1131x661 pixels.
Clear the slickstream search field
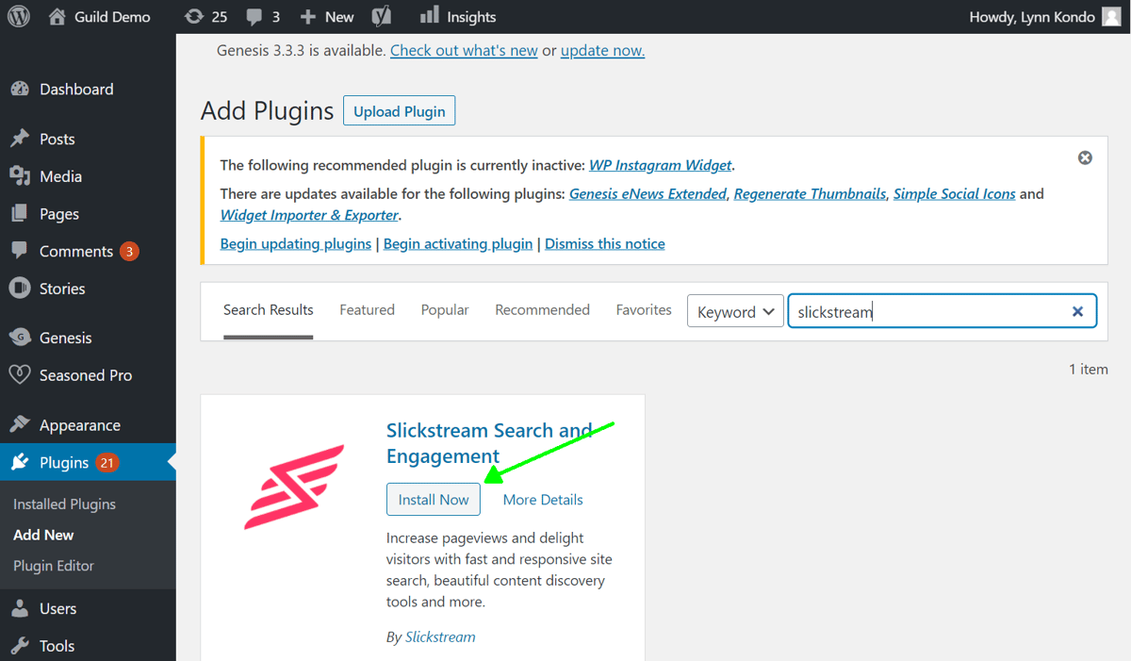point(1077,311)
